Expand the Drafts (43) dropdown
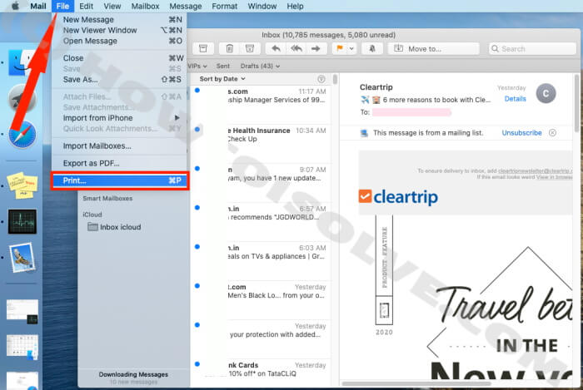Image resolution: width=583 pixels, height=390 pixels. [x=260, y=66]
